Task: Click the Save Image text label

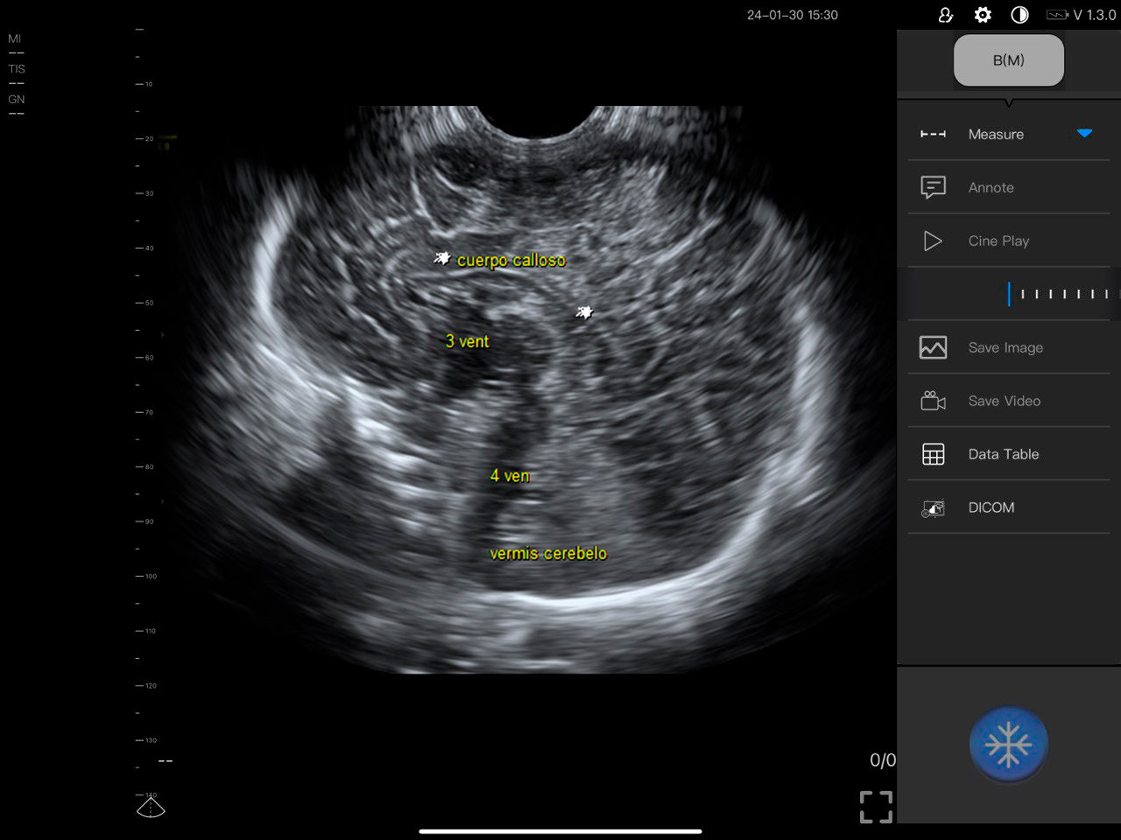Action: click(x=1005, y=347)
